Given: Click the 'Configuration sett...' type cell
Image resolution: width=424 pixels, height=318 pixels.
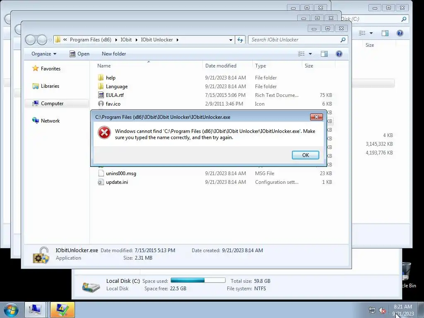Looking at the screenshot, I should pos(277,182).
